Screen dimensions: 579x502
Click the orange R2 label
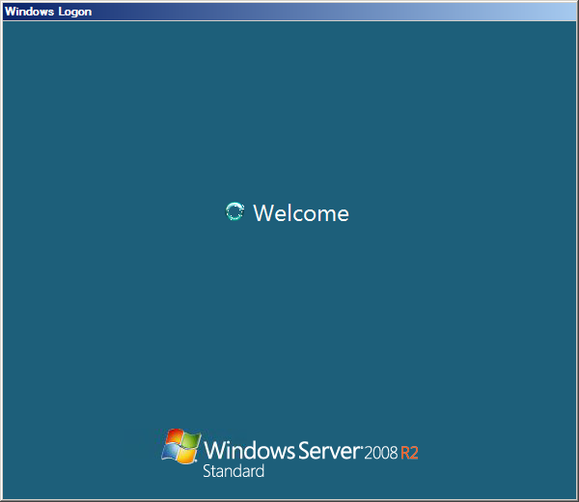coord(410,453)
